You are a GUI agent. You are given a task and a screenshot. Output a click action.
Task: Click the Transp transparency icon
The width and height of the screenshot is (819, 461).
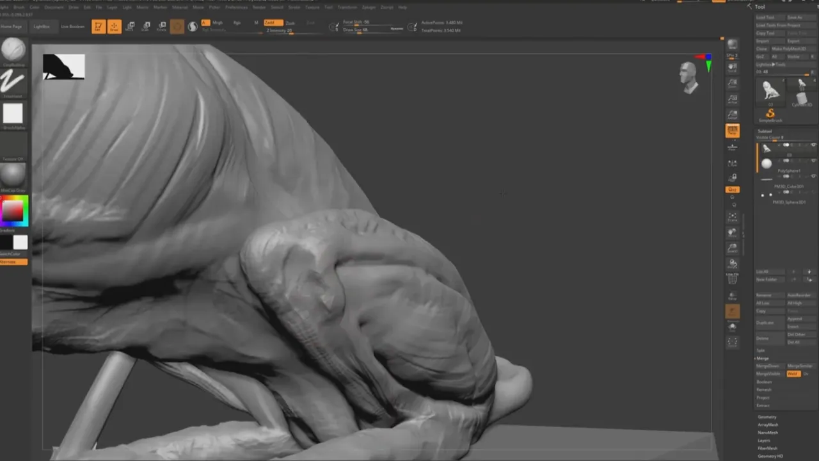(x=733, y=296)
